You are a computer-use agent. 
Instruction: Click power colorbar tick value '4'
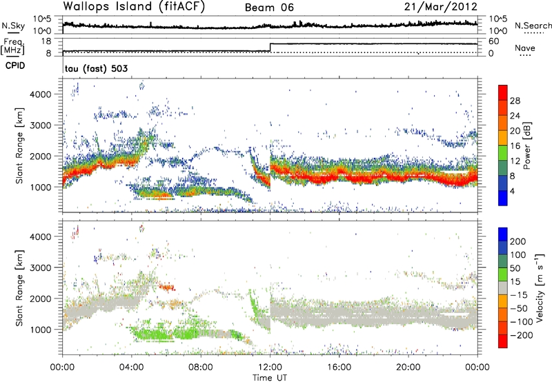pyautogui.click(x=513, y=191)
